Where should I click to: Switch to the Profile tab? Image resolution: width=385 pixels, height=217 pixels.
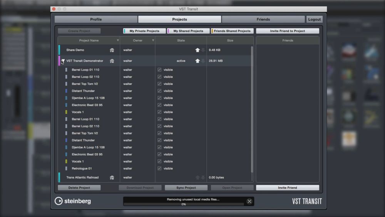96,19
